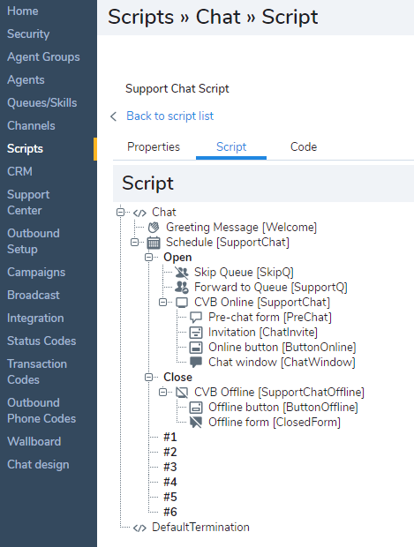
Task: Select the Offline form crossed bubble icon
Action: click(x=196, y=422)
